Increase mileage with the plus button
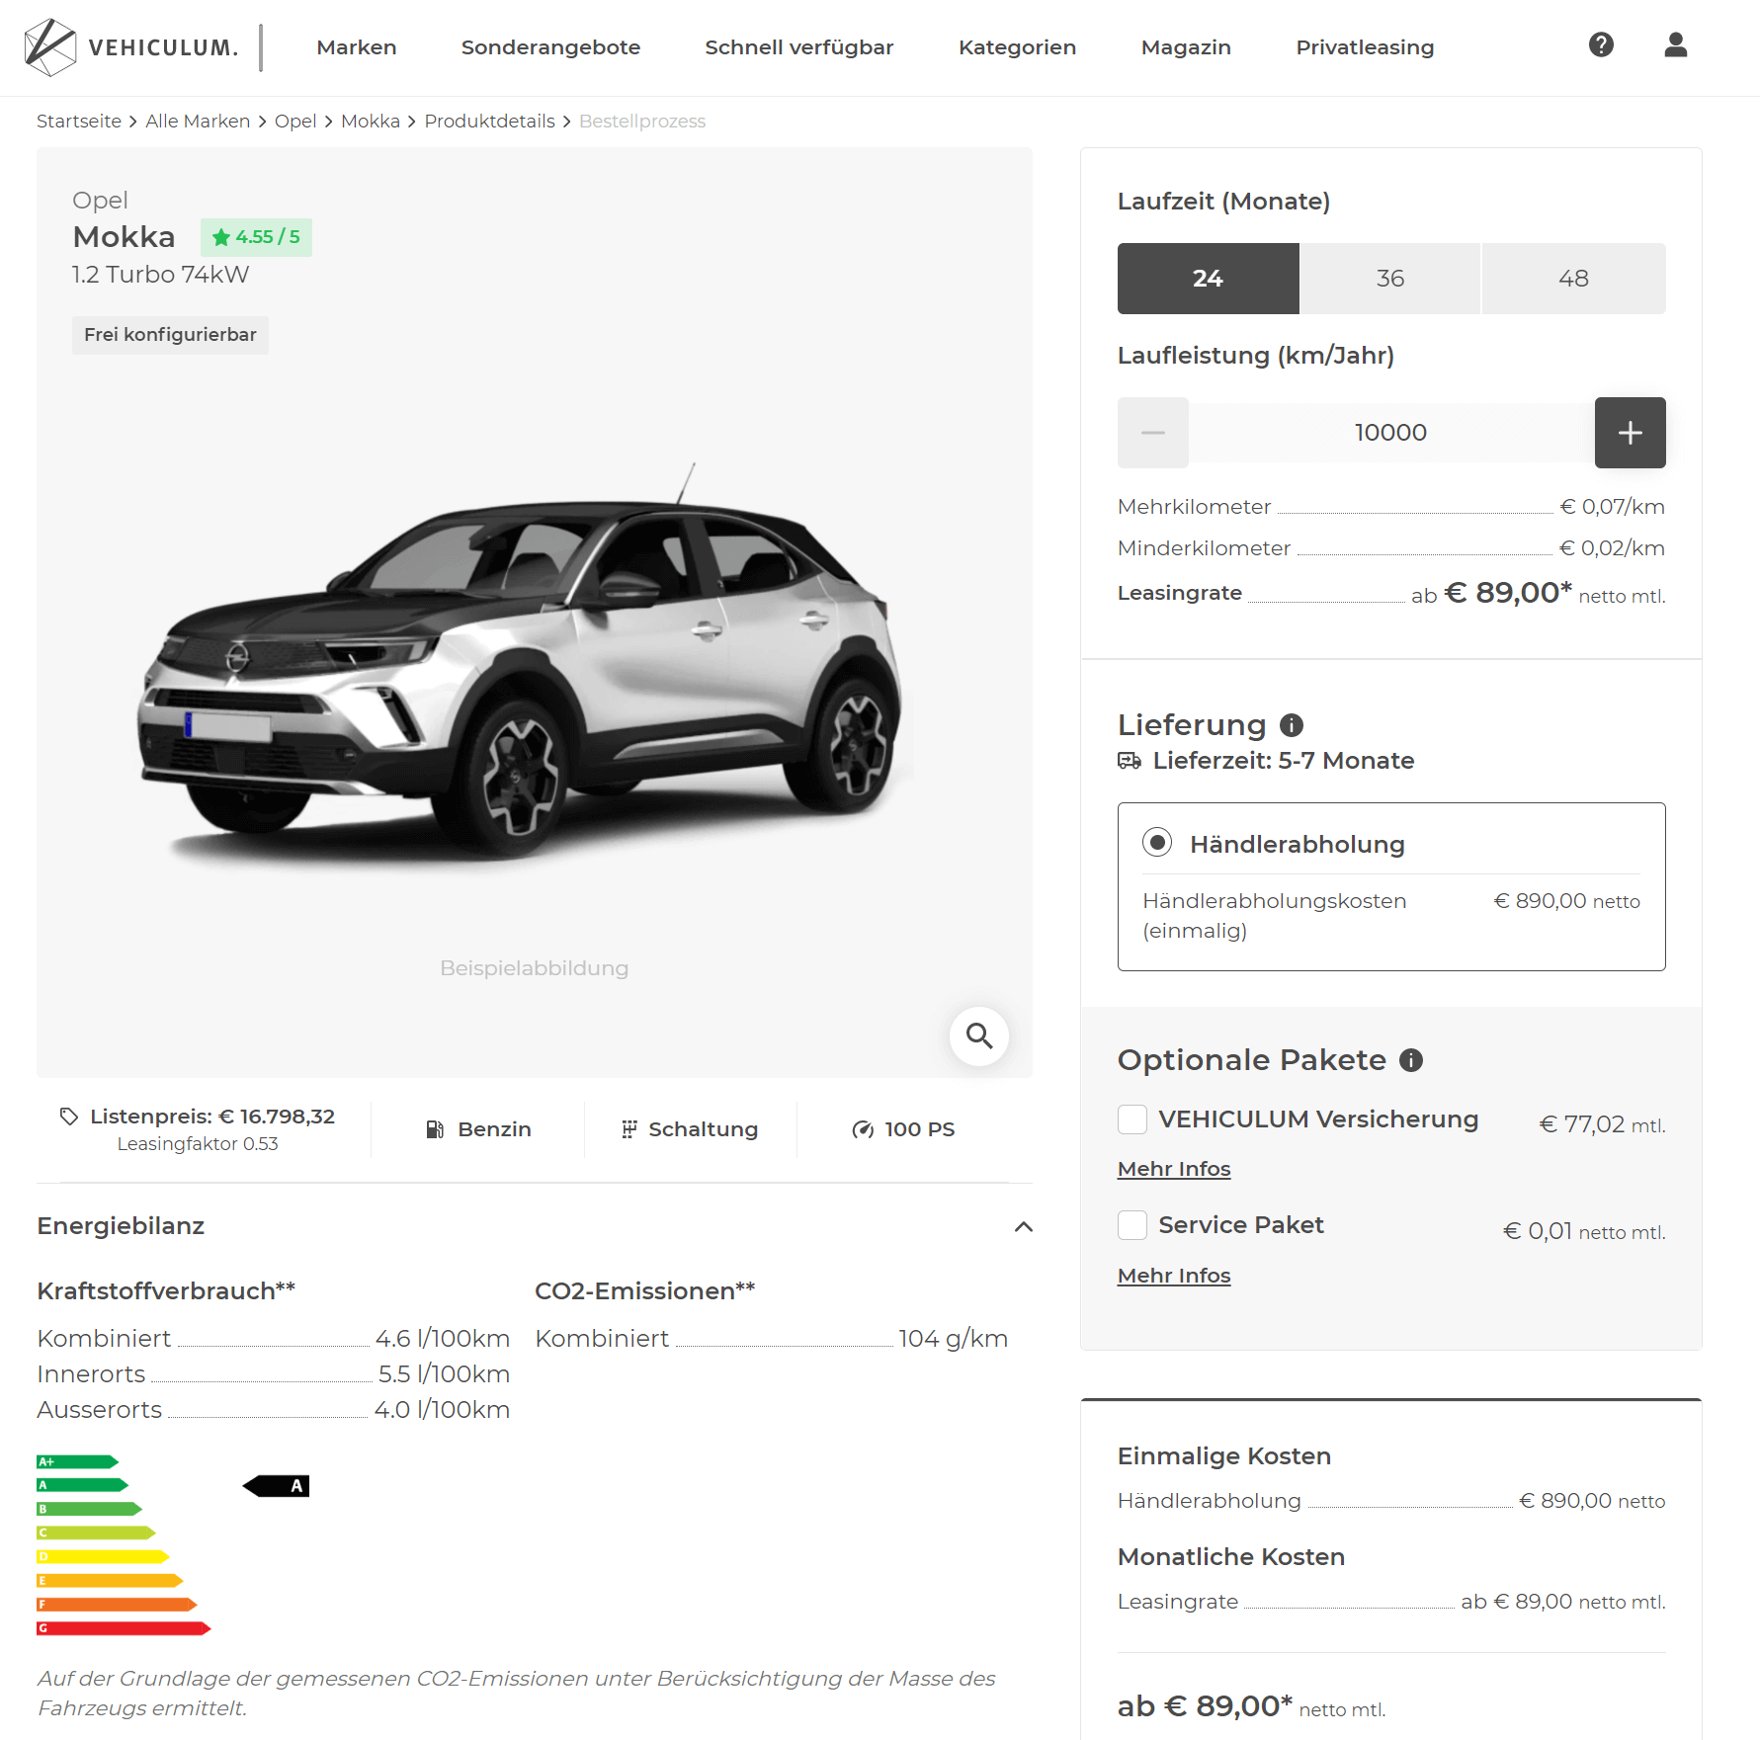The width and height of the screenshot is (1760, 1740). click(1630, 433)
